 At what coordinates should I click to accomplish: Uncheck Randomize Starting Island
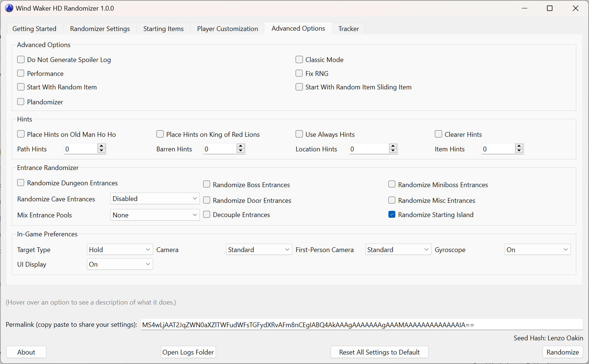point(392,214)
